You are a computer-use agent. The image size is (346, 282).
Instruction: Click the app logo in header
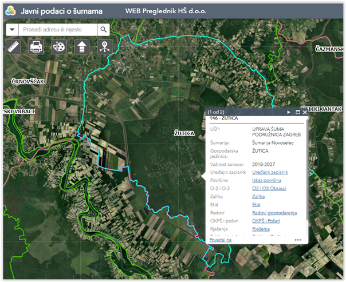point(10,10)
